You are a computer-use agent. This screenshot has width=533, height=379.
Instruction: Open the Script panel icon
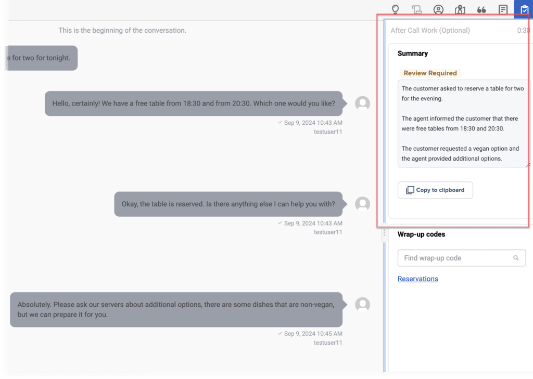pos(416,9)
